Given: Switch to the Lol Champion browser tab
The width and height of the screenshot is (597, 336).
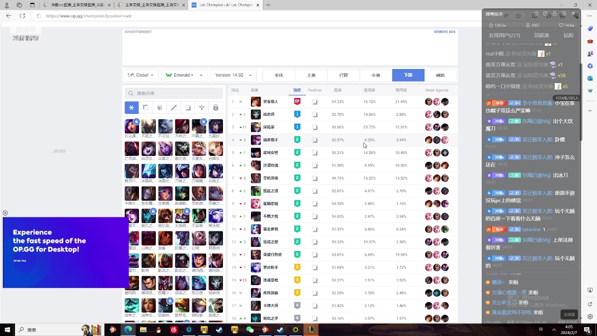Looking at the screenshot, I should (225, 5).
